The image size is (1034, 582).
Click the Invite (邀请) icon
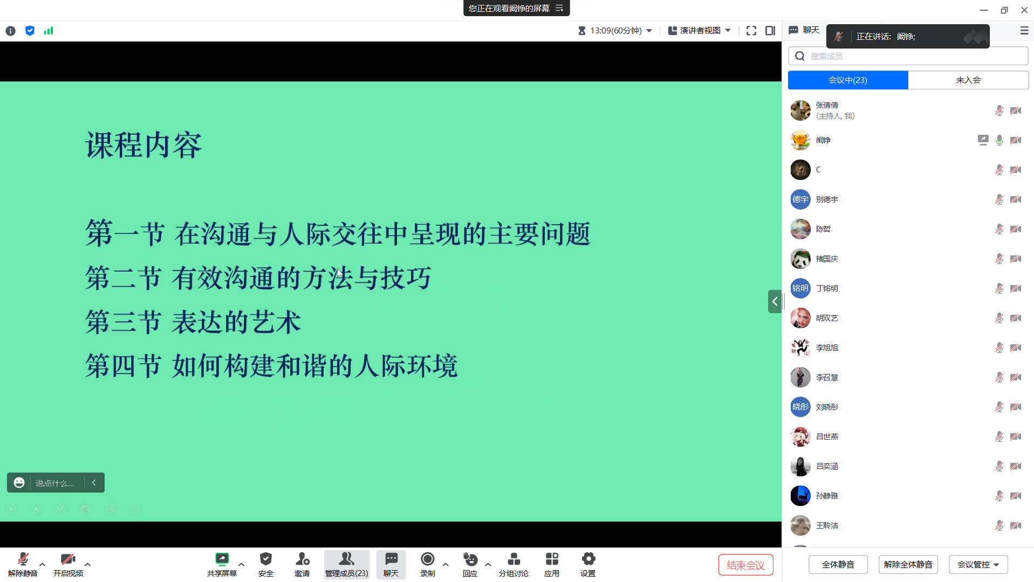[302, 559]
